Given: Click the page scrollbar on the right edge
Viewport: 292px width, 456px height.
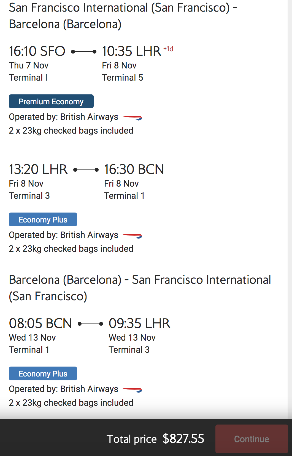Looking at the screenshot, I should pyautogui.click(x=290, y=209).
